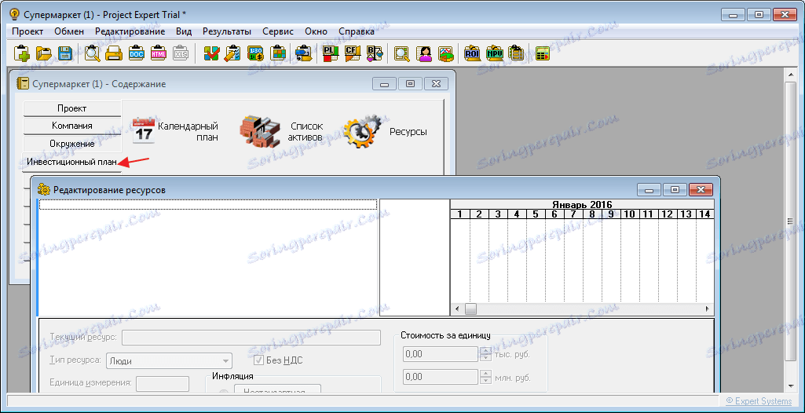Switch to the Проект section tab
Image resolution: width=805 pixels, height=413 pixels.
72,108
